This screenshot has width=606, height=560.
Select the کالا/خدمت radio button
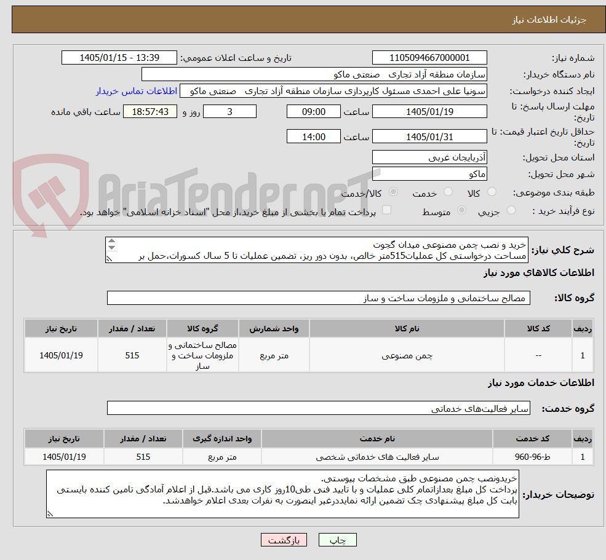[393, 192]
